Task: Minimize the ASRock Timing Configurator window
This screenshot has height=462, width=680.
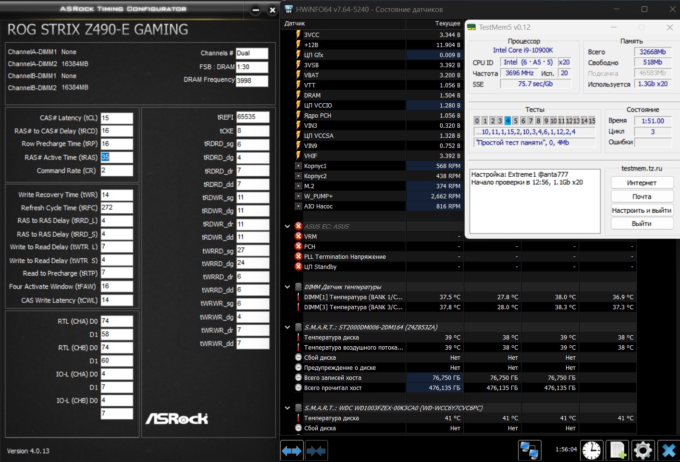Action: 256,10
